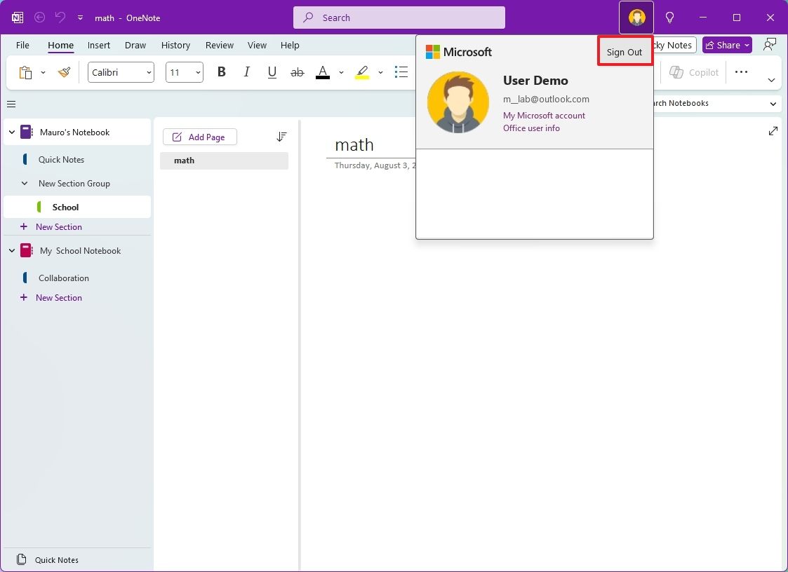The width and height of the screenshot is (788, 572).
Task: Select the Format Painter tool
Action: point(63,72)
